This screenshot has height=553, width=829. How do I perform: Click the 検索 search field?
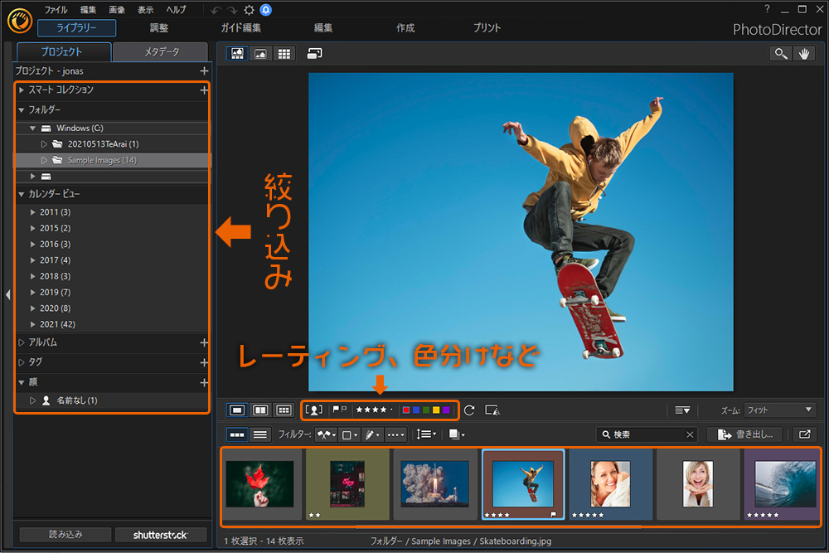tap(646, 434)
